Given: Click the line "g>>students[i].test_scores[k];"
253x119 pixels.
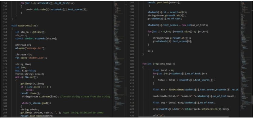Looking at the screenshot, I should (x=173, y=41).
